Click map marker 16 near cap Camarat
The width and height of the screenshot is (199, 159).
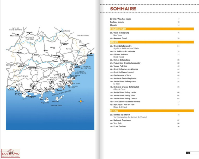(72, 83)
